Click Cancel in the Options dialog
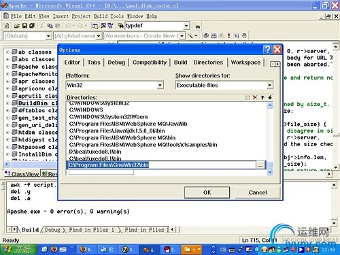 tap(258, 192)
